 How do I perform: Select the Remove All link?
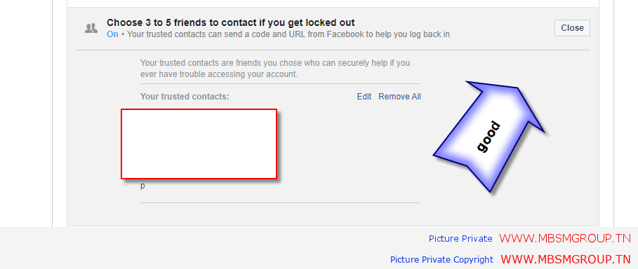click(x=399, y=97)
